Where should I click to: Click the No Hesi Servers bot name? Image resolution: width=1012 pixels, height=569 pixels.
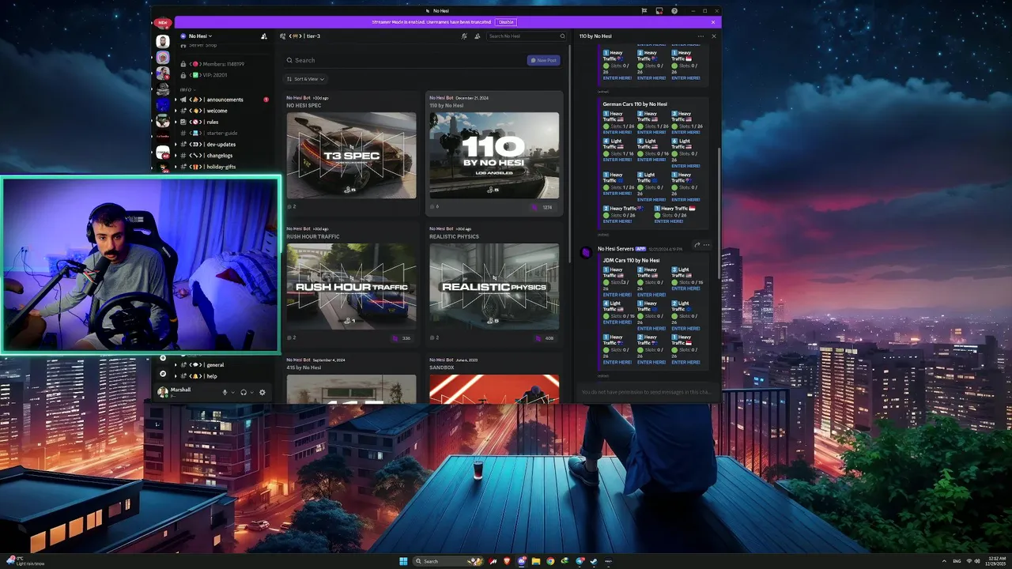pos(616,249)
